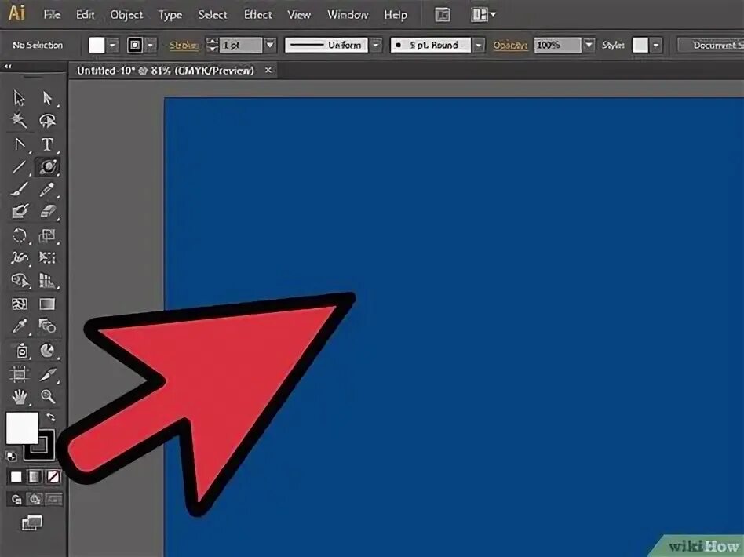Open the Arrange Documents dropdown
Viewport: 744px width, 557px height.
point(483,15)
